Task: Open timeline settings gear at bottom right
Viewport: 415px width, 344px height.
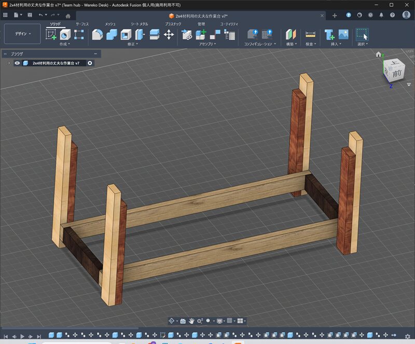Action: click(x=408, y=336)
